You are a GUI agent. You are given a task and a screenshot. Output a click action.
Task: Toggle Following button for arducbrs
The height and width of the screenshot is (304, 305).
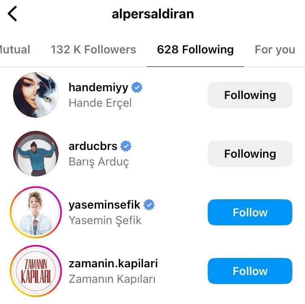tap(250, 154)
